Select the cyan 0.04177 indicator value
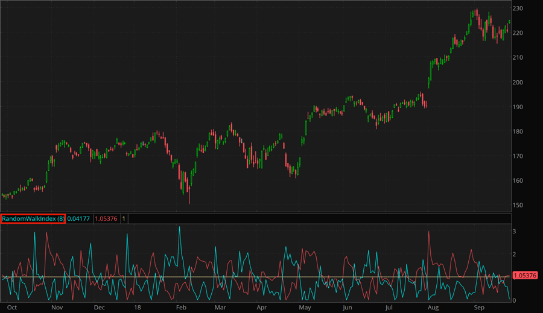543x313 pixels. [x=78, y=218]
